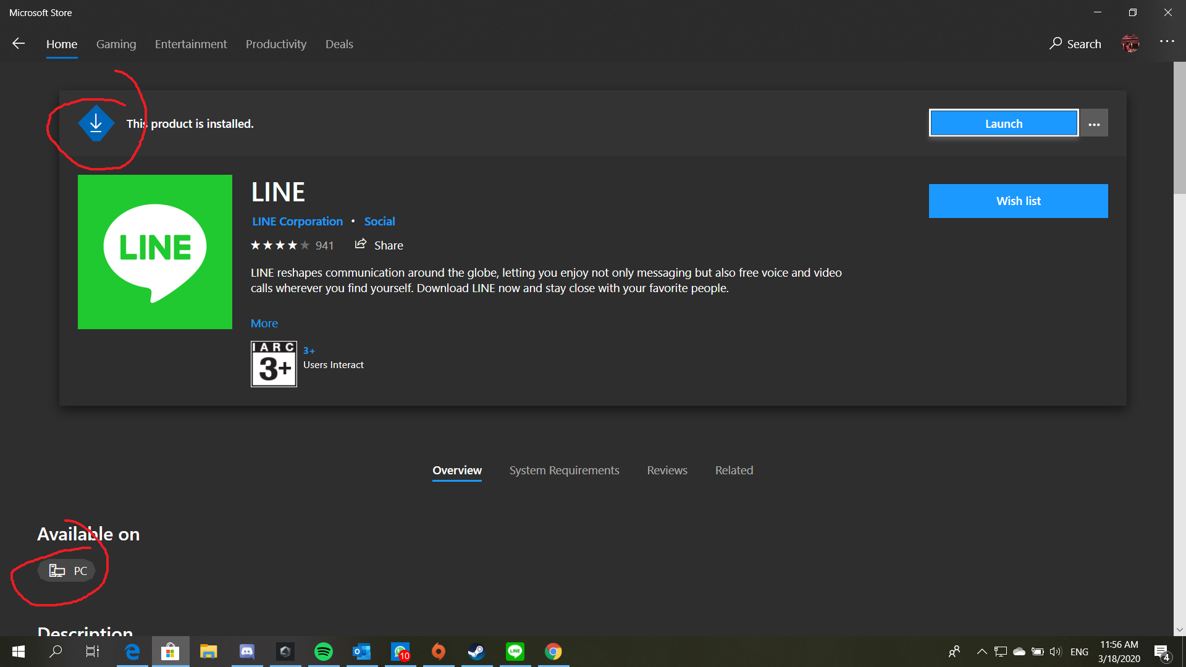The image size is (1186, 667).
Task: Click the installed download status icon
Action: [96, 124]
